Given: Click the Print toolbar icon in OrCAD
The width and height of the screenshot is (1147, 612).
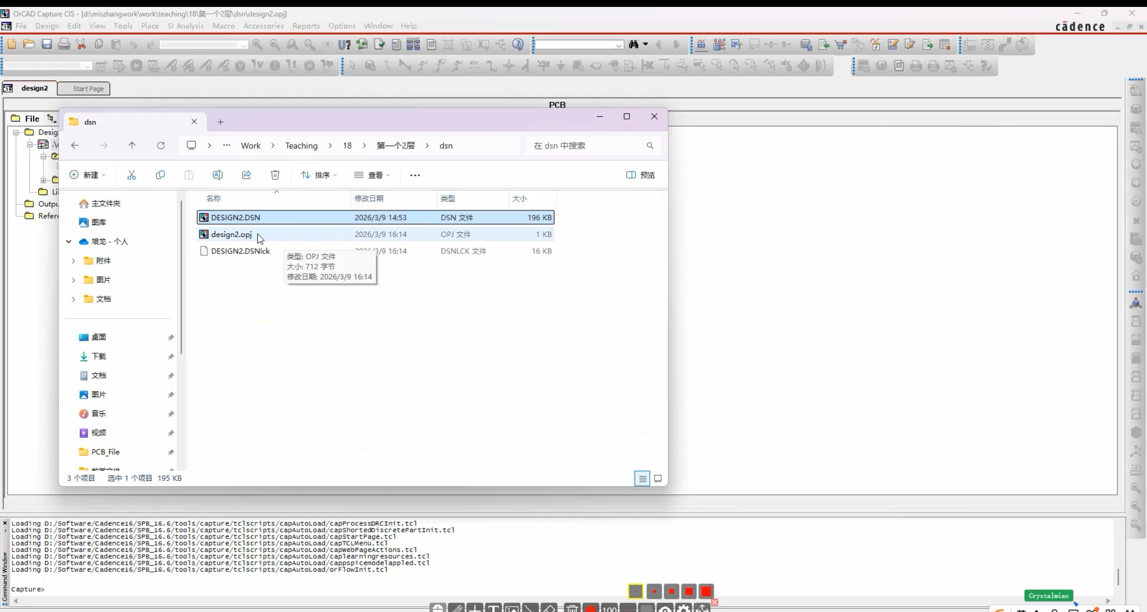Looking at the screenshot, I should tap(64, 45).
